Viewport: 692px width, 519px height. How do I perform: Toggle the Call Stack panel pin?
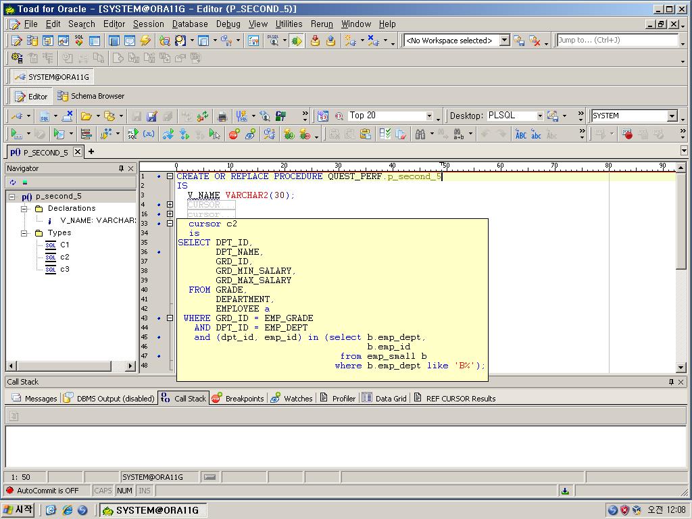671,382
